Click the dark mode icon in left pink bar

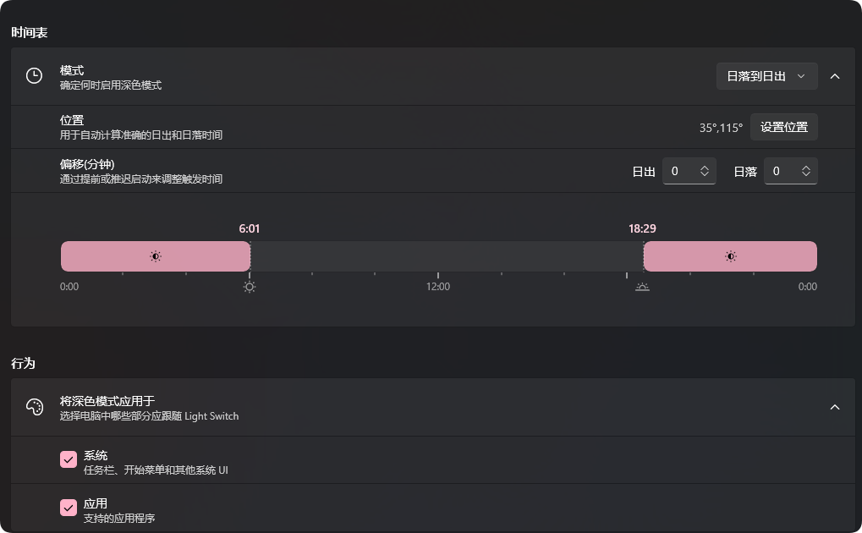coord(156,256)
